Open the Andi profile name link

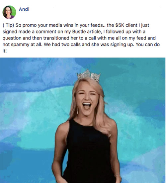coord(24,9)
